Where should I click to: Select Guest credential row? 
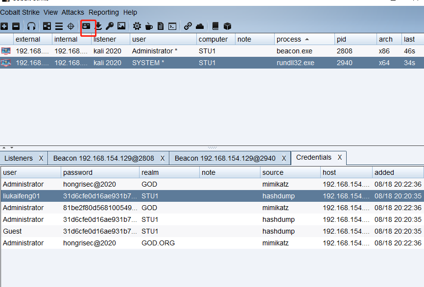point(212,231)
